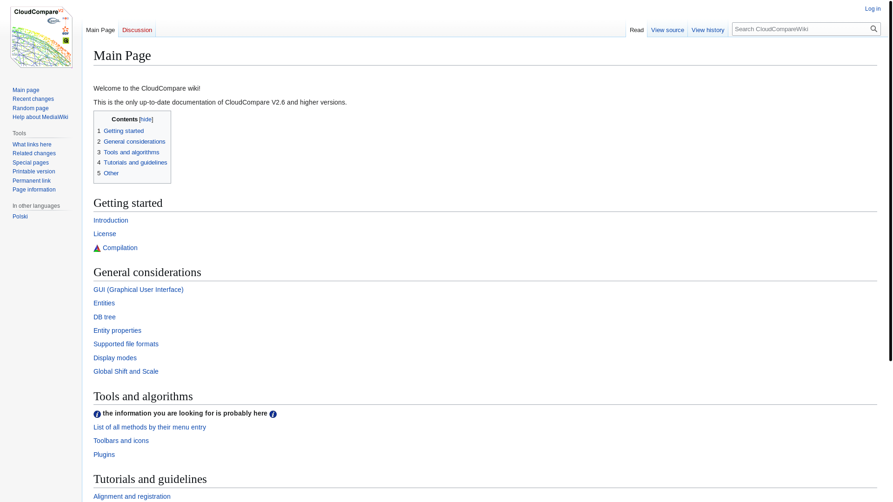Open the License page
The height and width of the screenshot is (502, 893).
[105, 234]
